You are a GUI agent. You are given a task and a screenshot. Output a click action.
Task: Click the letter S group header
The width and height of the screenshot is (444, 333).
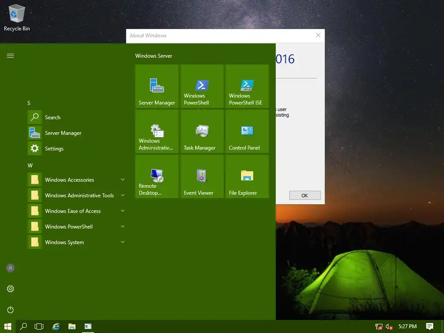[29, 103]
